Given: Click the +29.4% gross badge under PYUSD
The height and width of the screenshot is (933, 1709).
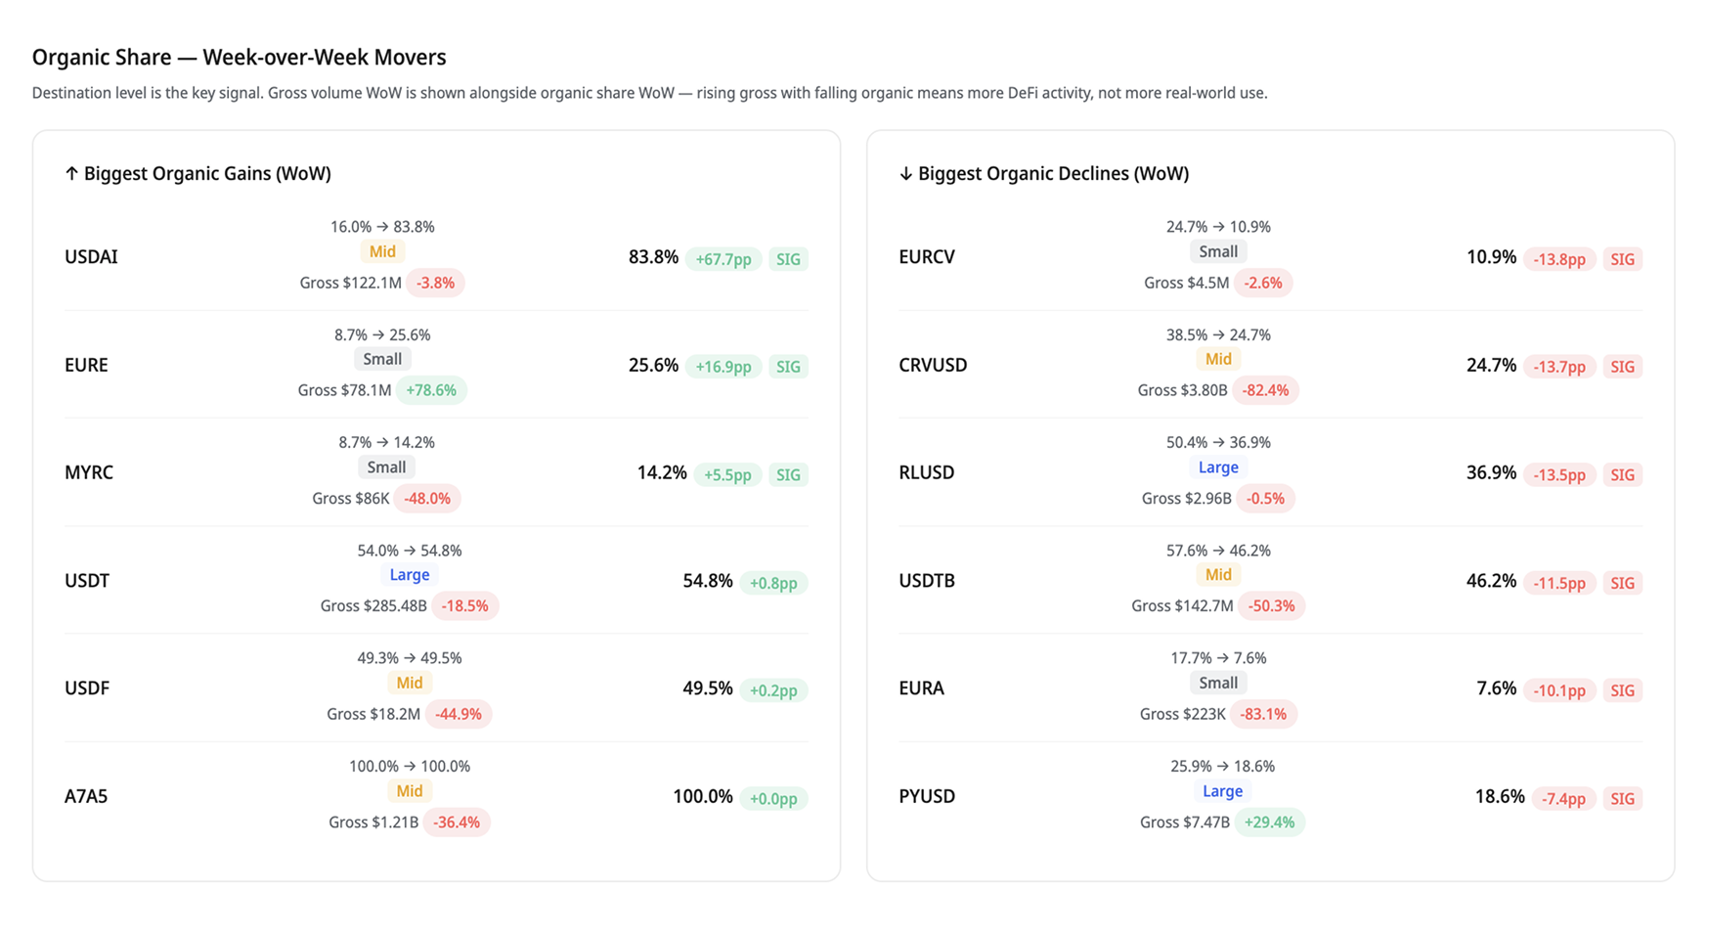Looking at the screenshot, I should (1270, 822).
